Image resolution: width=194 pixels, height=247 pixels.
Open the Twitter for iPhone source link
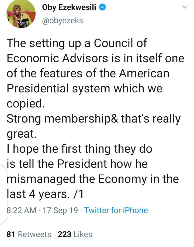(x=116, y=210)
